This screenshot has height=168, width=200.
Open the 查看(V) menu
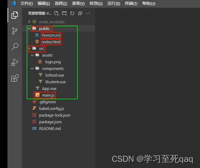[78, 4]
